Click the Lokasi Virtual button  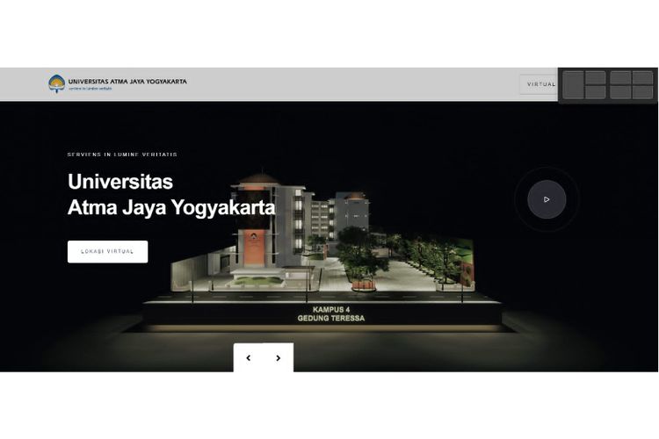(x=107, y=252)
